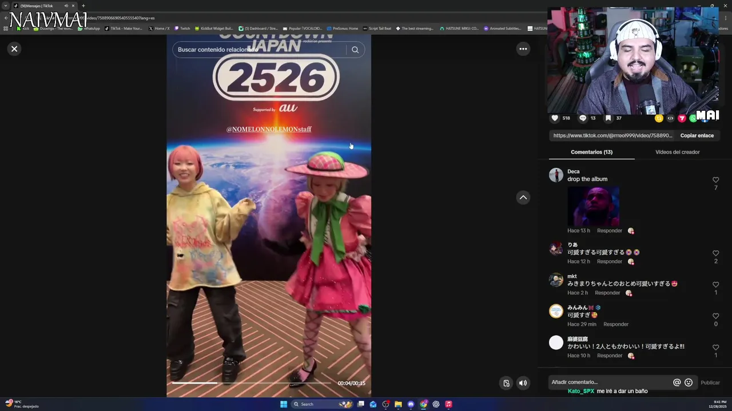Open Task View from the taskbar

point(361,404)
